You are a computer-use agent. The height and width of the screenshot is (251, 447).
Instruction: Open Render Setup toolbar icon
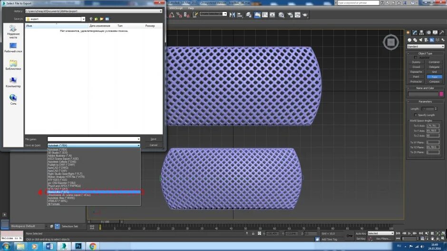pyautogui.click(x=290, y=15)
